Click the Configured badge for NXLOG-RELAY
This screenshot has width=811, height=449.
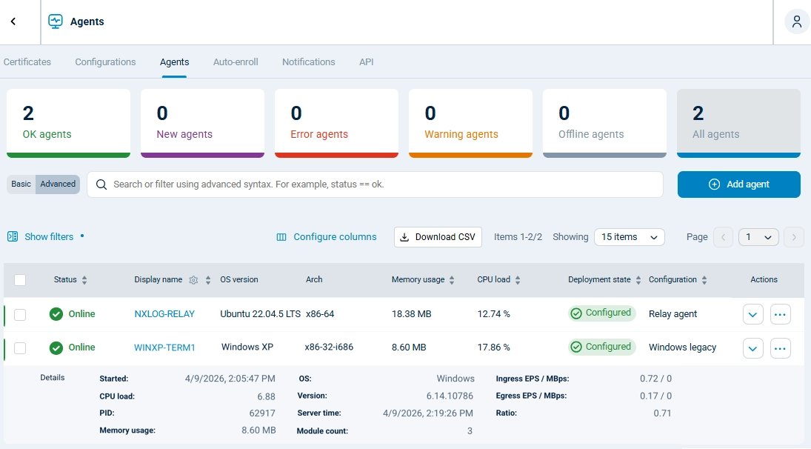tap(601, 313)
